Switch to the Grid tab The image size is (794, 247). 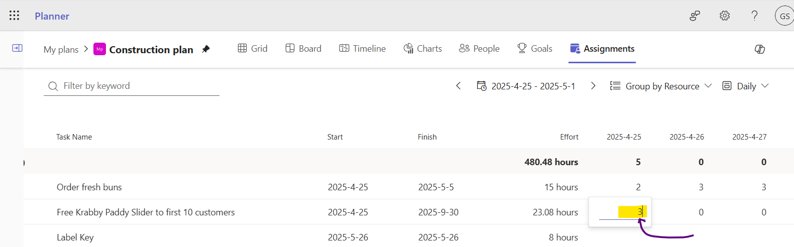coord(253,49)
